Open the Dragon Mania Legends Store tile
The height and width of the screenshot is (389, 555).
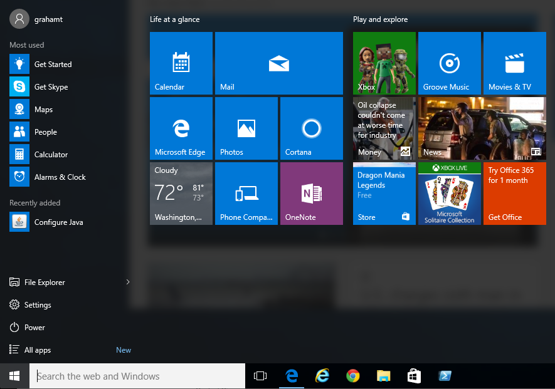pyautogui.click(x=383, y=193)
